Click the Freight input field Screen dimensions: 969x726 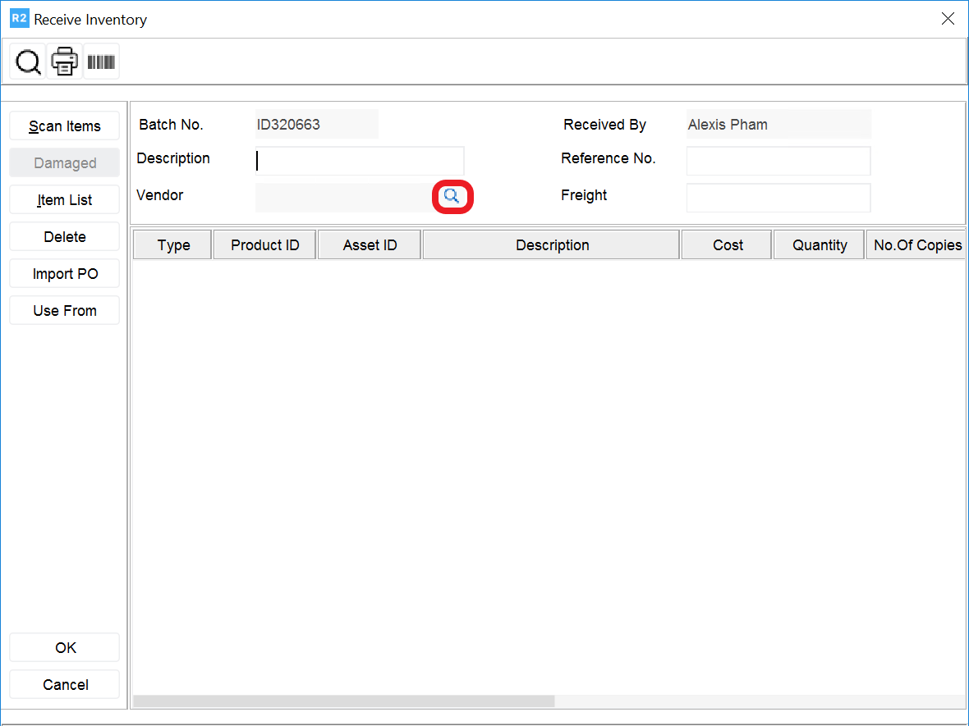(778, 198)
